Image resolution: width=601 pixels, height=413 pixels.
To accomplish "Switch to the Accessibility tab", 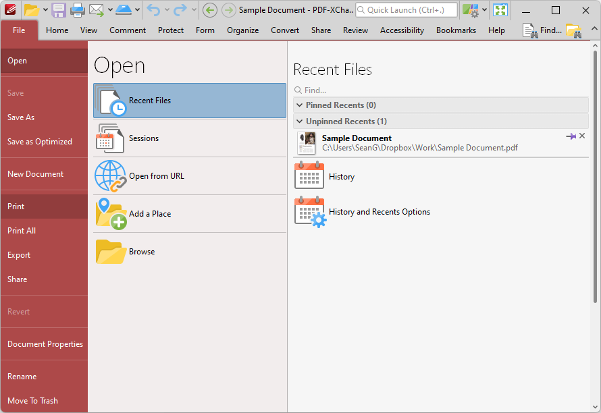I will pyautogui.click(x=402, y=30).
